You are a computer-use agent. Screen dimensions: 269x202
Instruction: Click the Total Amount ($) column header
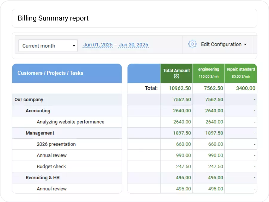pyautogui.click(x=176, y=74)
